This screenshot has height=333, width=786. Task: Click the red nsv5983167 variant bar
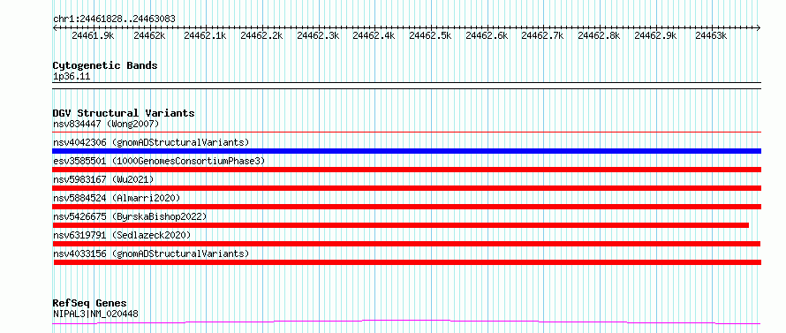pyautogui.click(x=406, y=188)
